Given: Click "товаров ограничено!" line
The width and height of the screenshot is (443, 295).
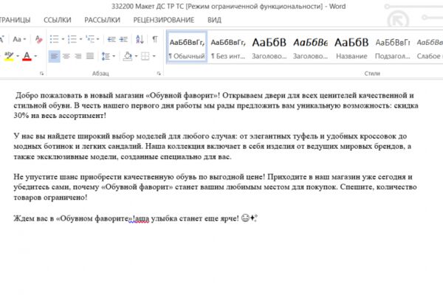Looking at the screenshot, I should (50, 198).
